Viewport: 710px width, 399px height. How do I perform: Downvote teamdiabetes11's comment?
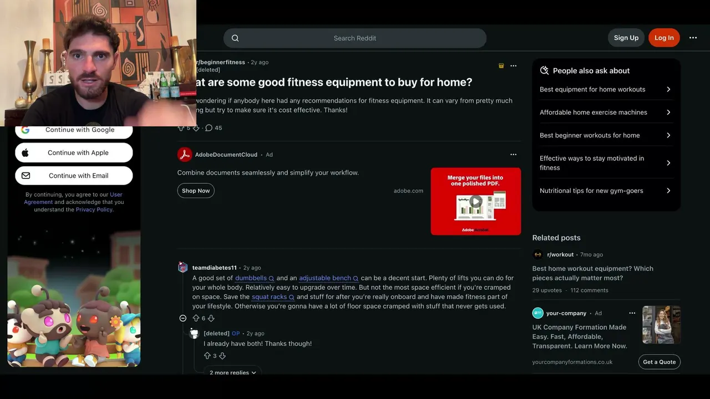211,318
